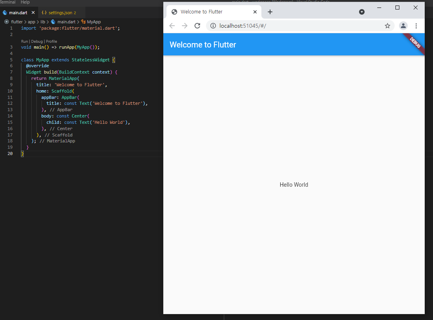This screenshot has width=433, height=320.
Task: Bookmark this page with the star icon
Action: tap(388, 26)
